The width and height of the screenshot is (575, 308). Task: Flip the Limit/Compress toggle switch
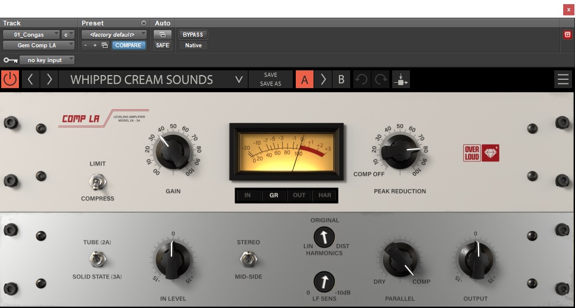coord(98,182)
